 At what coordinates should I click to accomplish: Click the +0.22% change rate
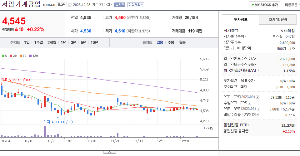coord(36,29)
